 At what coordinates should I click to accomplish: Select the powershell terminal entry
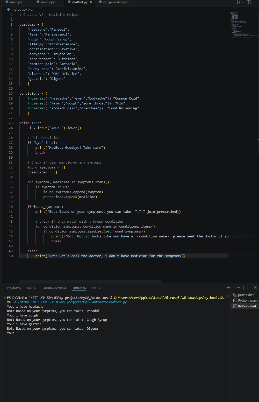coord(245,295)
